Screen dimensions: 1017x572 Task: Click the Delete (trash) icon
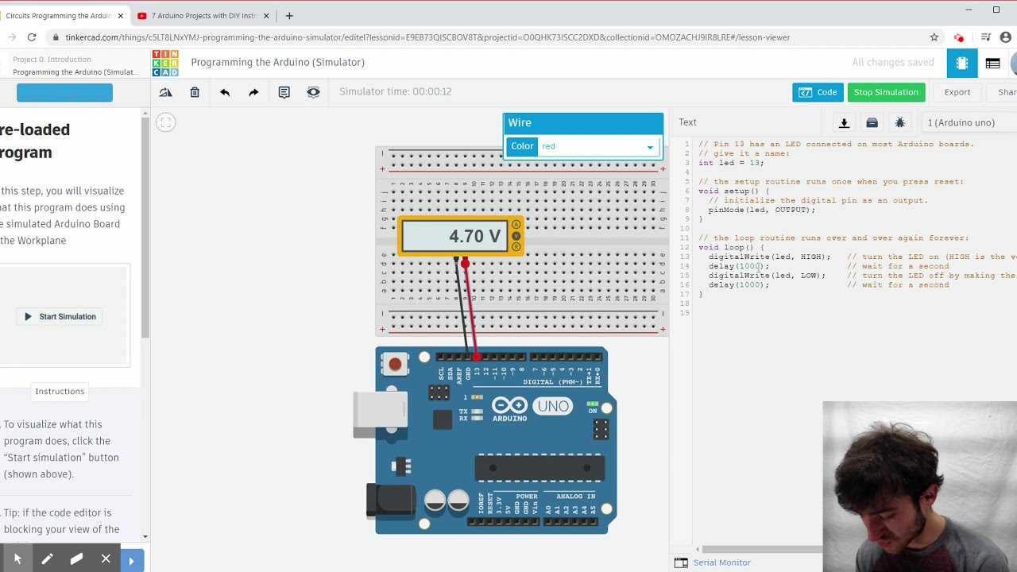195,92
